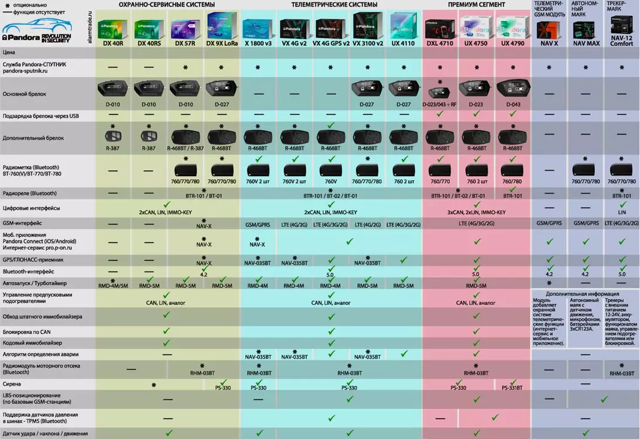Select the DX 57R product box image

coord(185,29)
